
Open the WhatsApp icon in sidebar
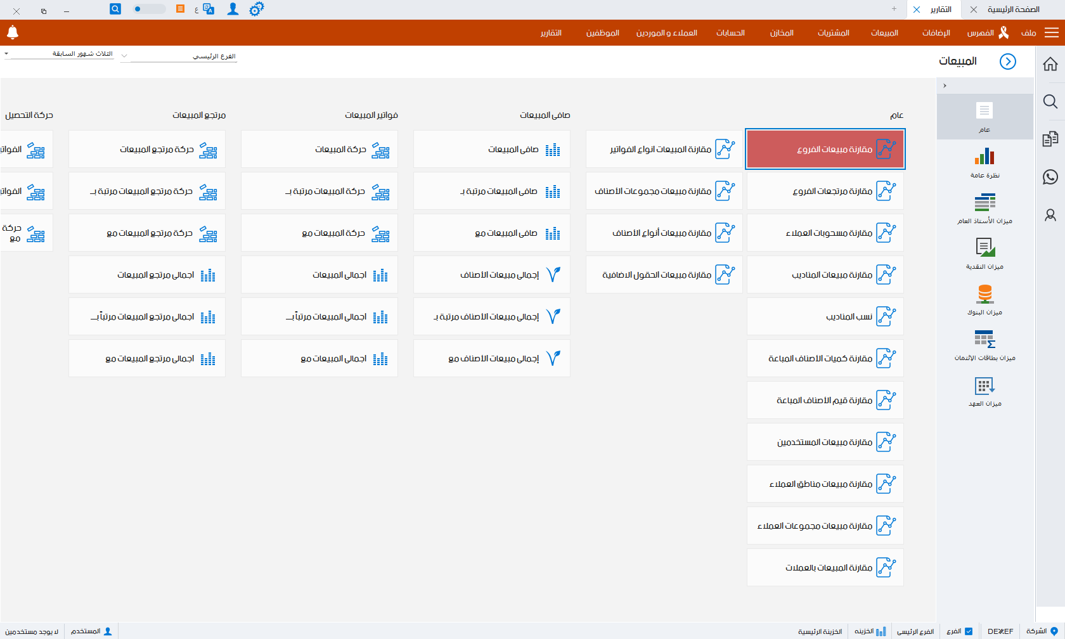pyautogui.click(x=1050, y=177)
